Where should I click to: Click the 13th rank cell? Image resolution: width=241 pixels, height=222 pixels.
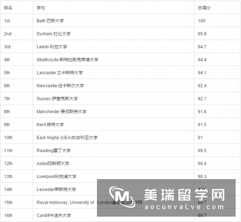[x=17, y=176]
